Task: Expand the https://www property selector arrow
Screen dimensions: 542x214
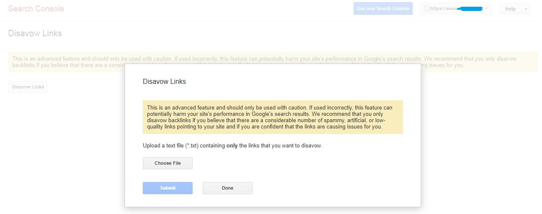Action: click(487, 8)
